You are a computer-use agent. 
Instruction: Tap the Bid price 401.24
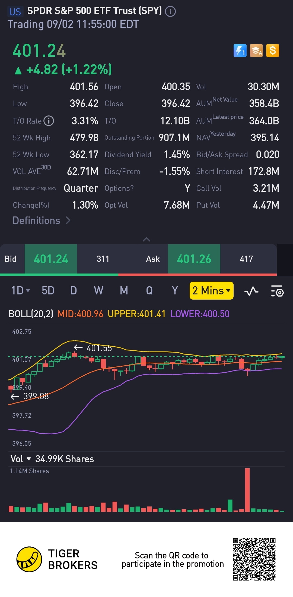(51, 259)
